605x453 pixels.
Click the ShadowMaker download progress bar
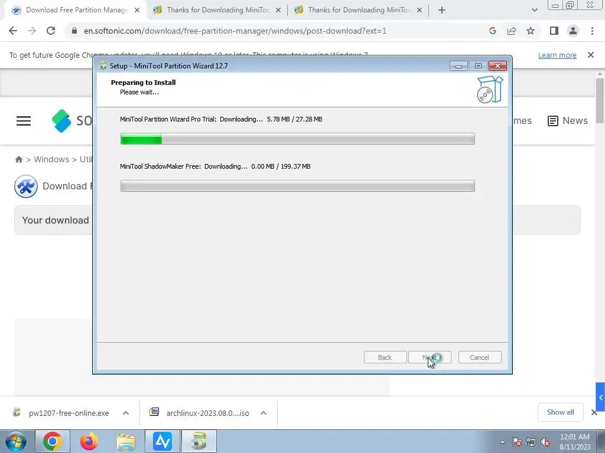click(298, 186)
